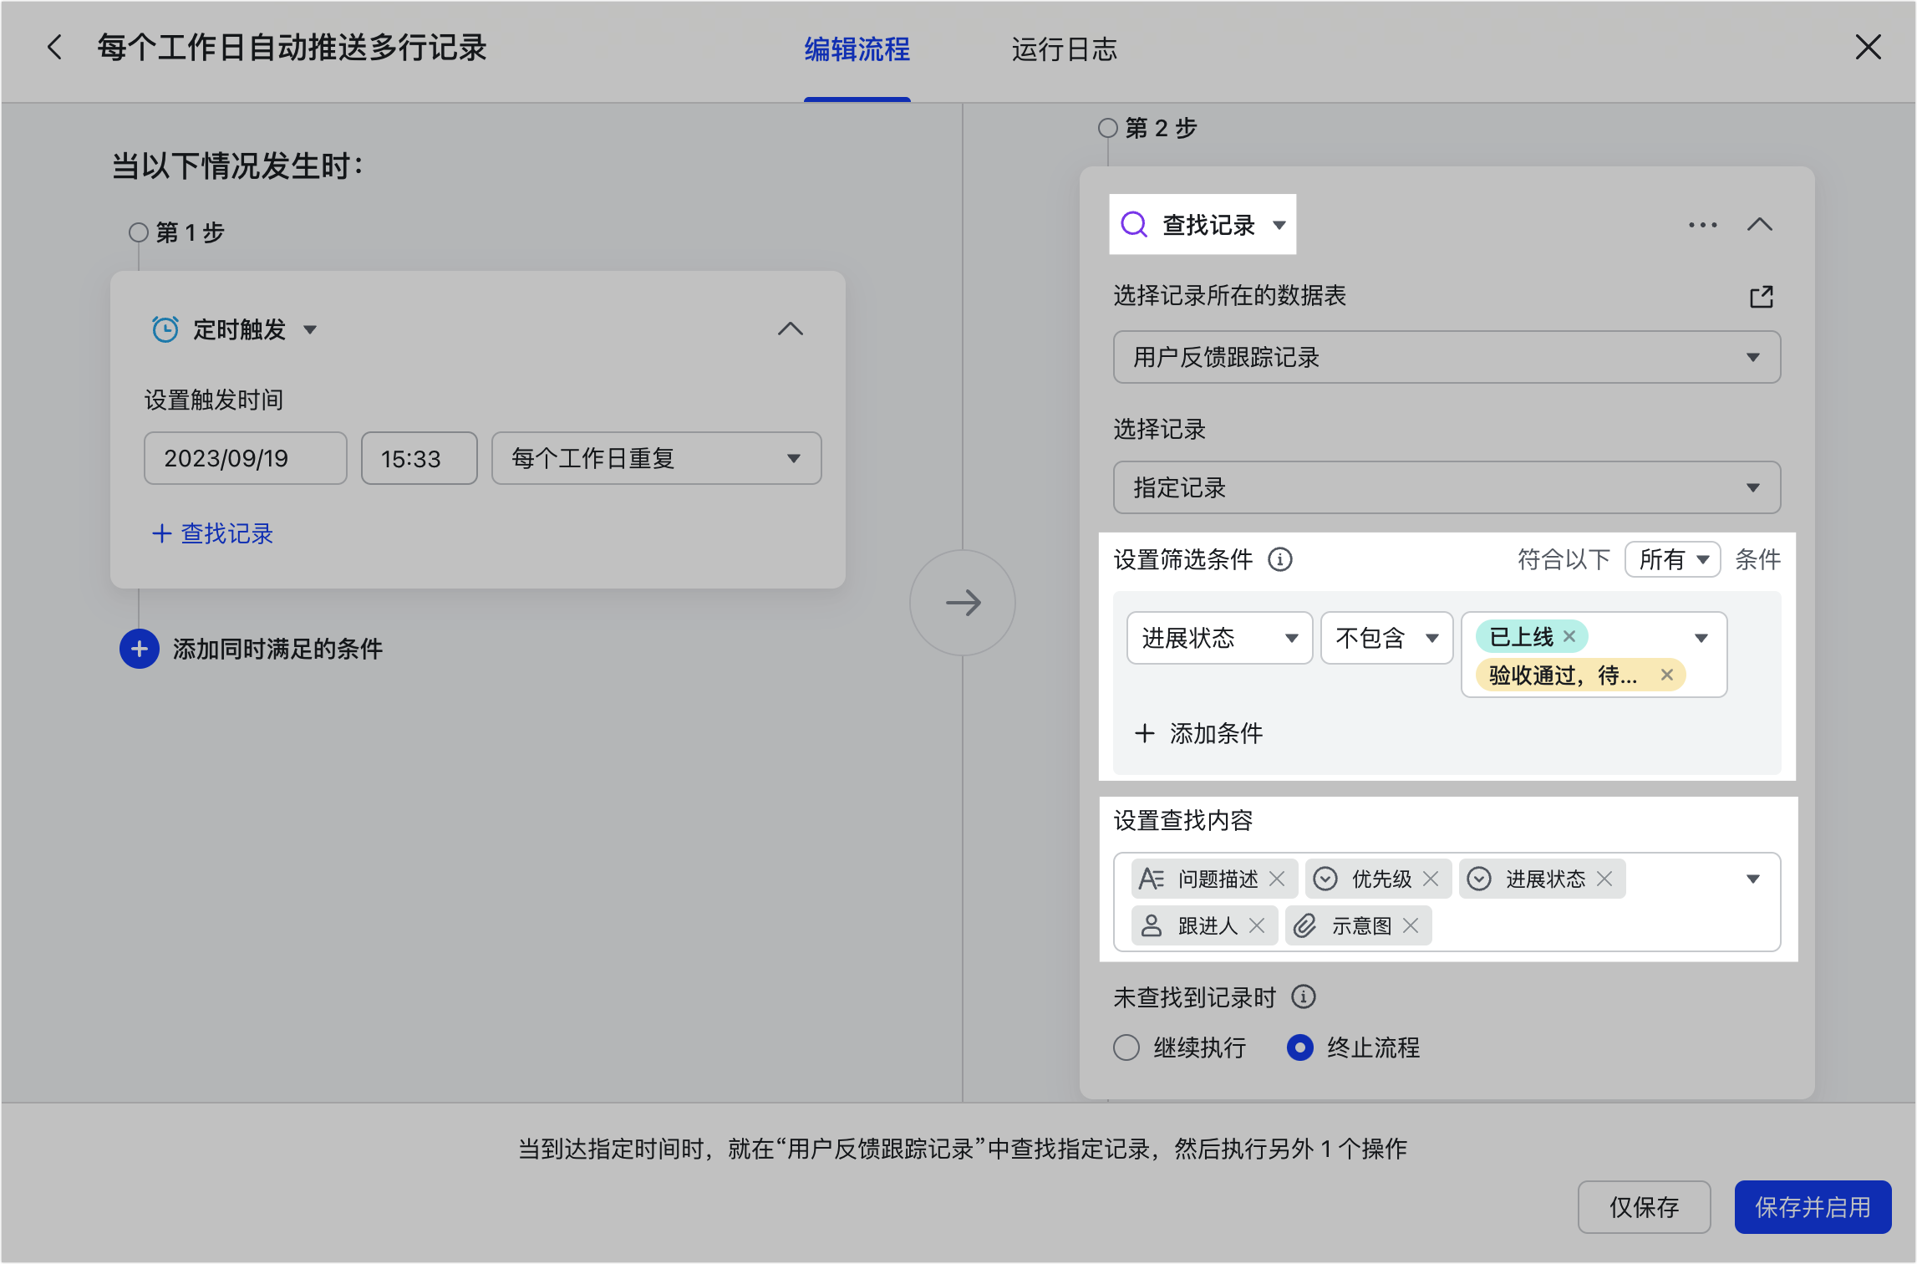This screenshot has height=1264, width=1917.
Task: Remove the 跟进人 field
Action: [1257, 925]
